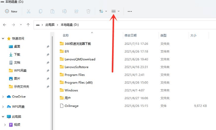216x130 pixels.
Task: Open 图片 in quick access
Action: click(x=17, y=79)
